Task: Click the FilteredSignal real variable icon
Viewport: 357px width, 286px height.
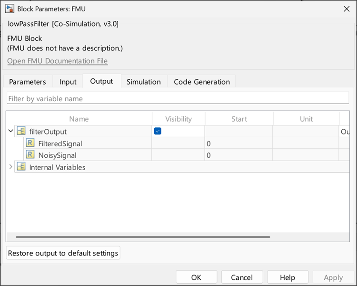Action: [30, 143]
